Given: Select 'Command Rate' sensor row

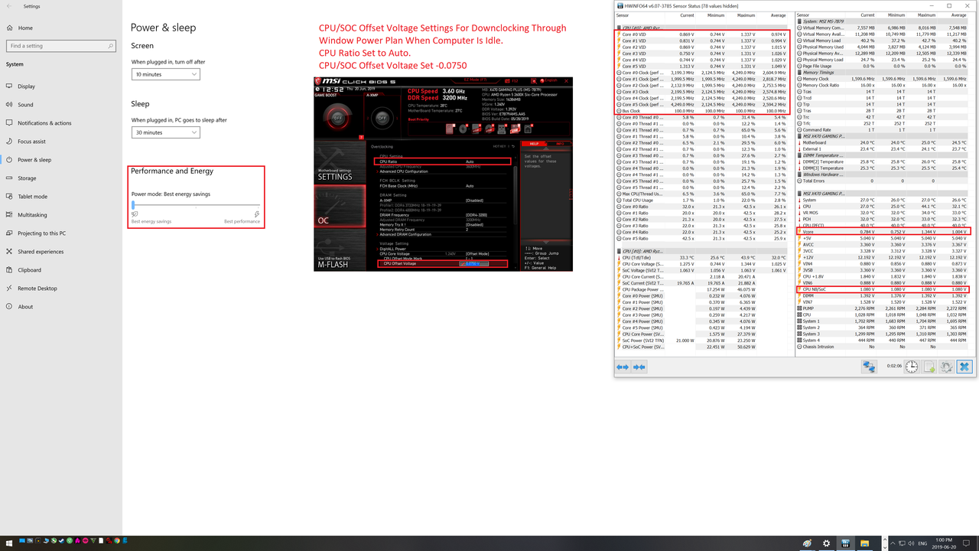Looking at the screenshot, I should tap(882, 130).
